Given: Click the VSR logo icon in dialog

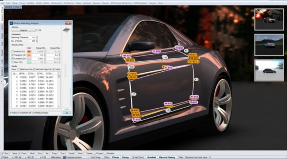Looking at the screenshot, I should click(67, 30).
